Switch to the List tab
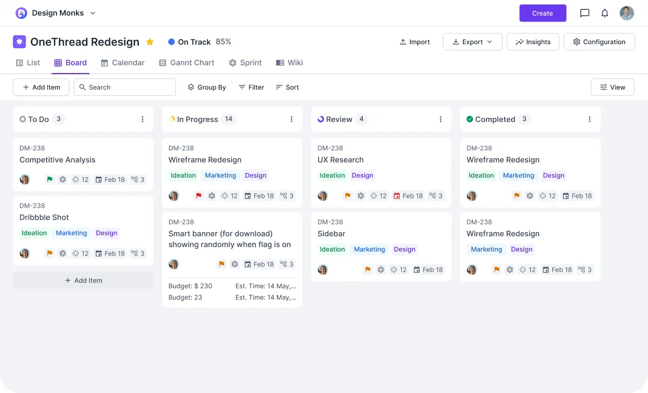Screen dimensions: 648x393 pos(28,63)
